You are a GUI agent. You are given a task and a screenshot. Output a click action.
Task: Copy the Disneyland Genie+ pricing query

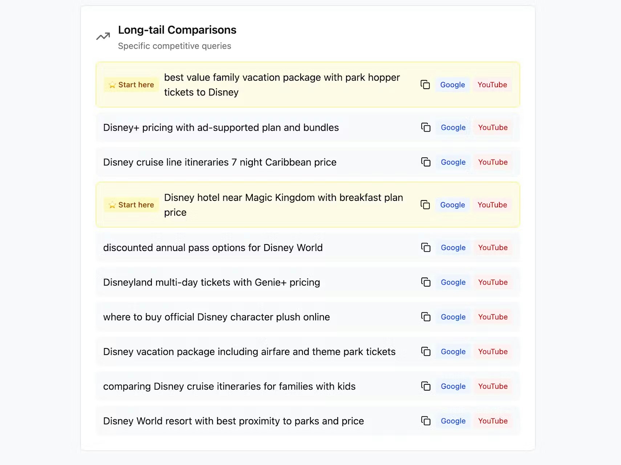(425, 282)
